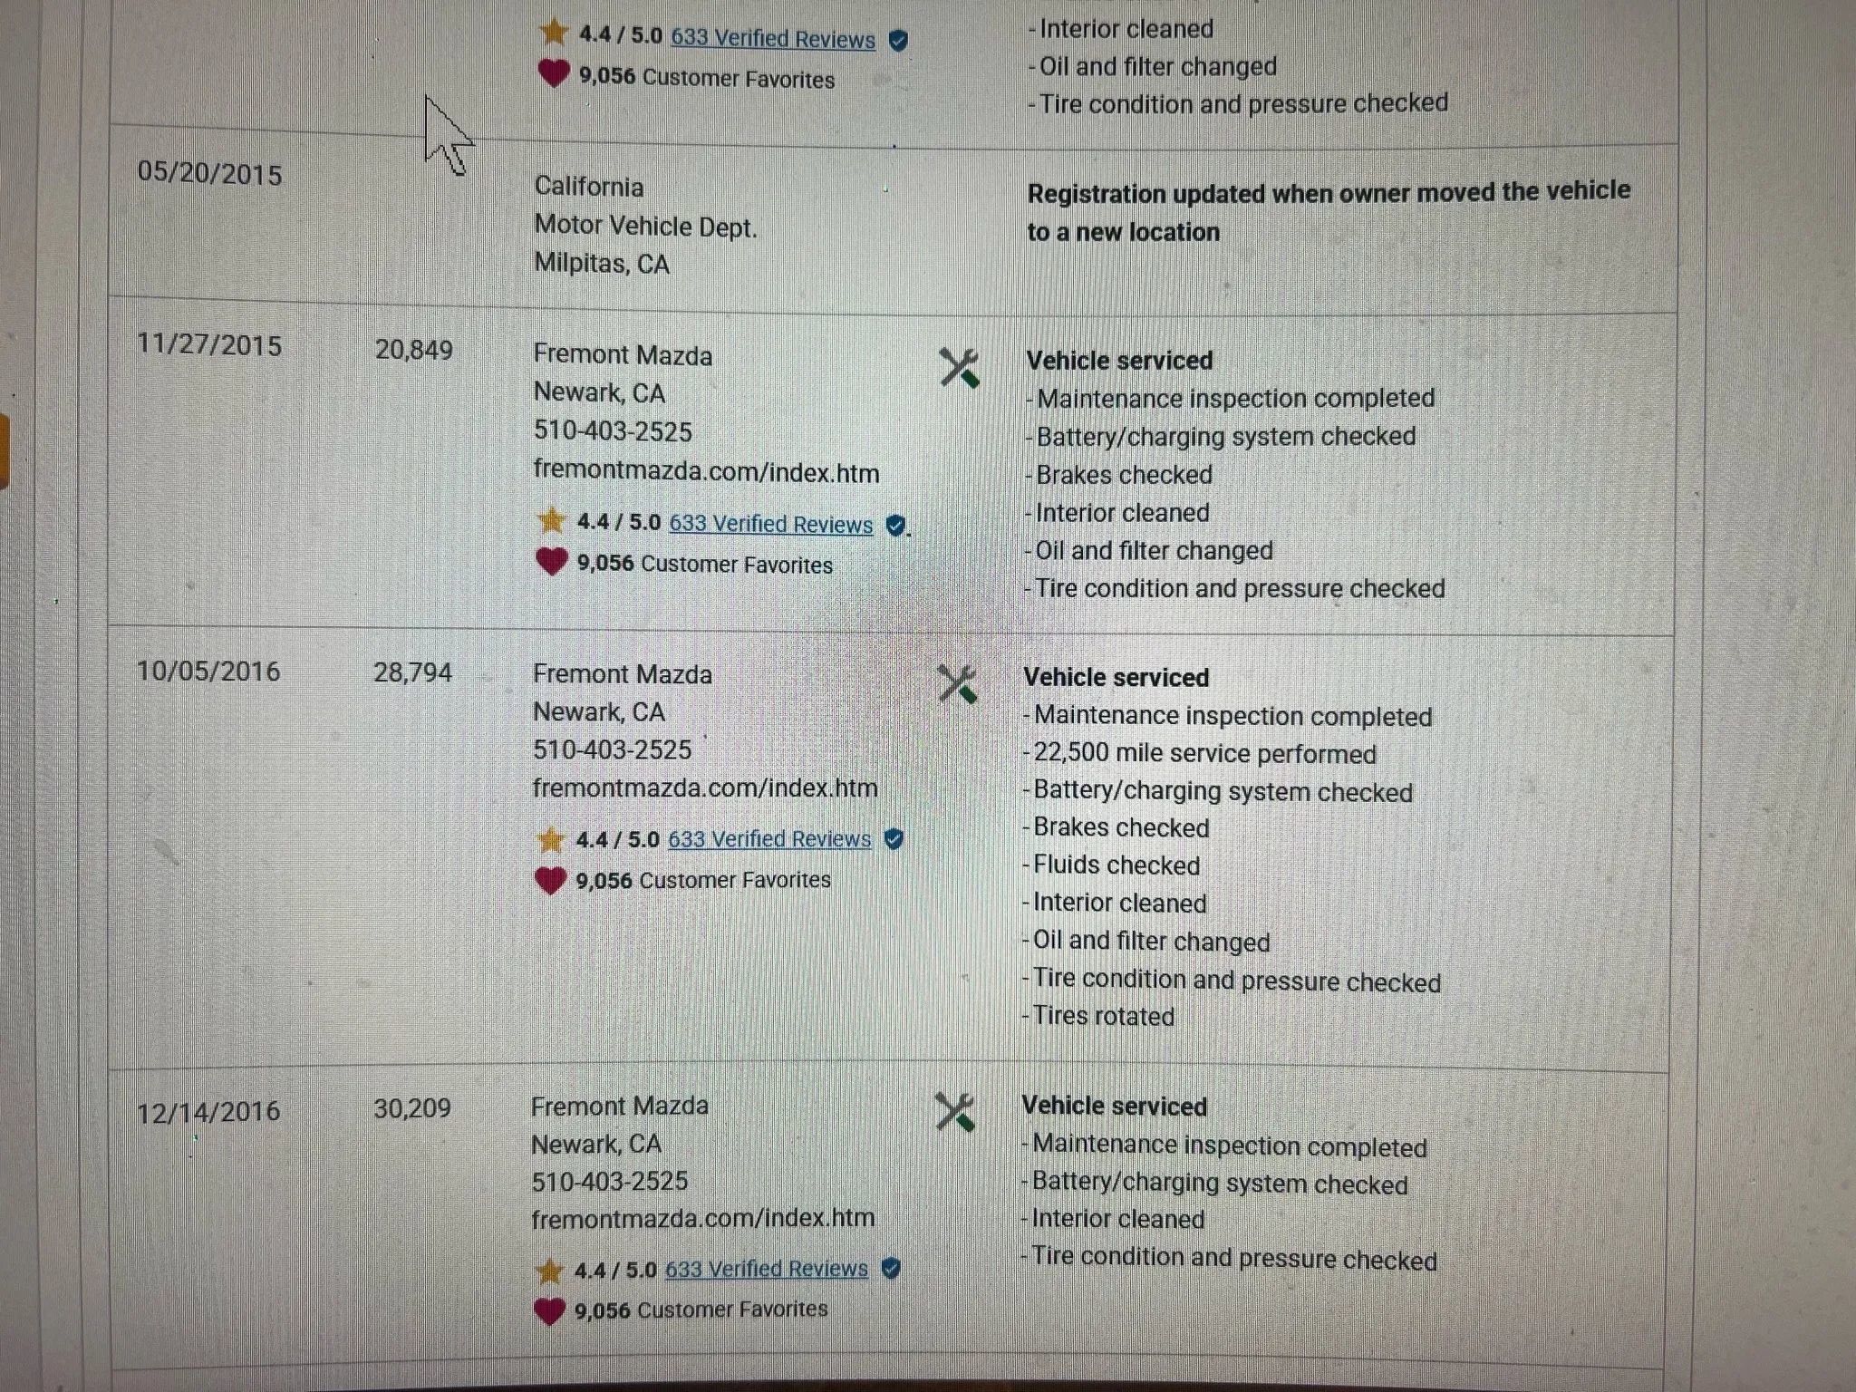The image size is (1856, 1392).
Task: Click the service wrench icon for 12/14/2016
Action: click(954, 1112)
